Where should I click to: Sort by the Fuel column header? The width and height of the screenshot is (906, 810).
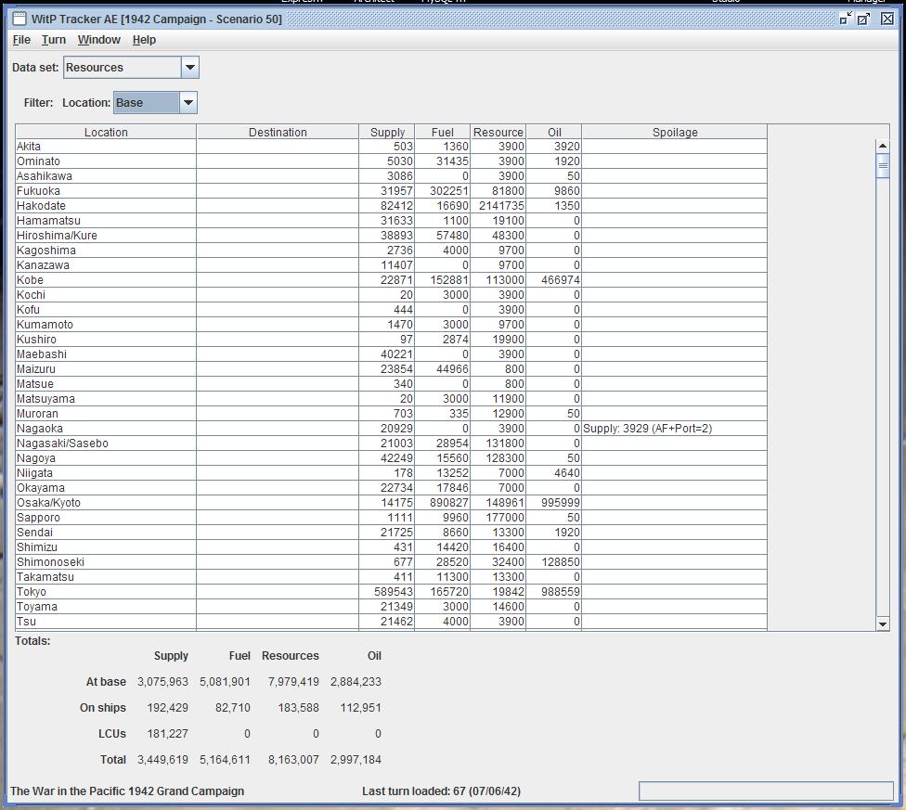tap(443, 132)
